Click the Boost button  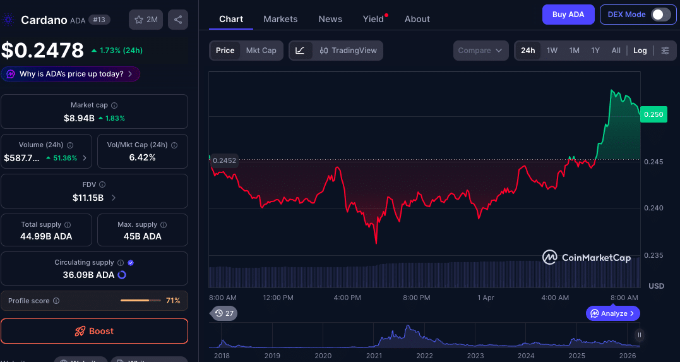tap(94, 331)
